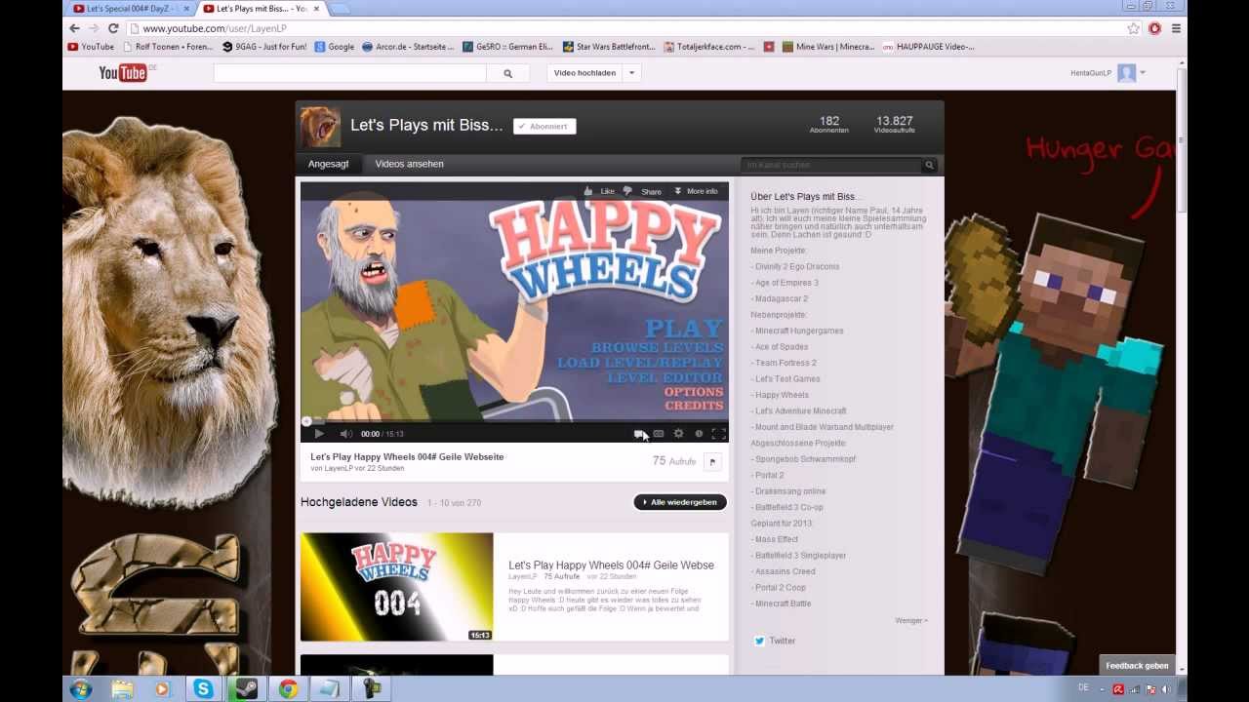Switch to Let's Special 004# DayZ tab
Image resolution: width=1249 pixels, height=702 pixels.
tap(128, 9)
